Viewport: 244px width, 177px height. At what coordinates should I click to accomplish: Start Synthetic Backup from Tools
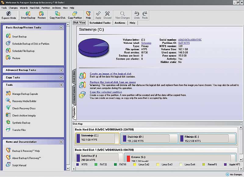click(x=21, y=123)
